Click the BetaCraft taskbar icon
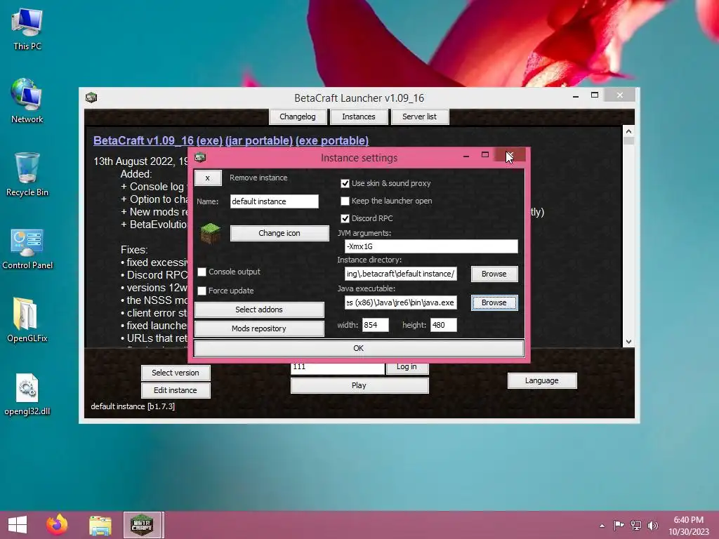719x539 pixels. 142,525
